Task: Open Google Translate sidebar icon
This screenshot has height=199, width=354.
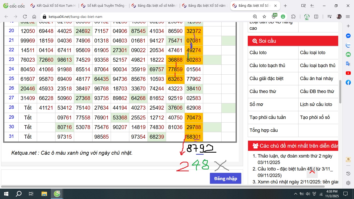Action: 348,64
